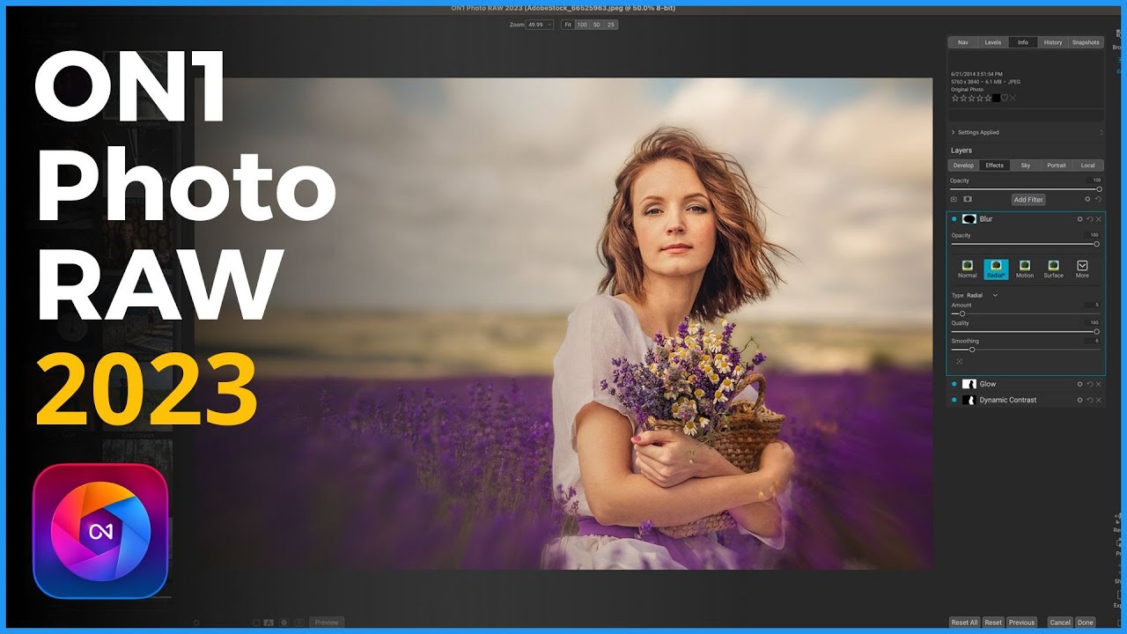1127x634 pixels.
Task: Set zoom to 50
Action: 596,25
